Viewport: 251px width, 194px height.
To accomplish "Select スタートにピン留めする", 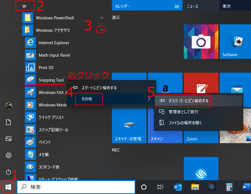I will (x=100, y=87).
